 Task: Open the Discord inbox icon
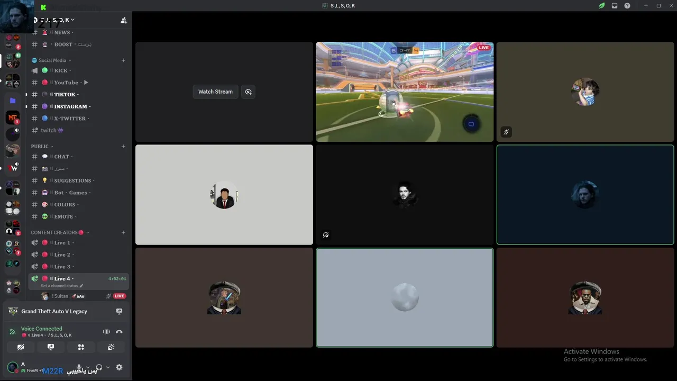[x=615, y=6]
